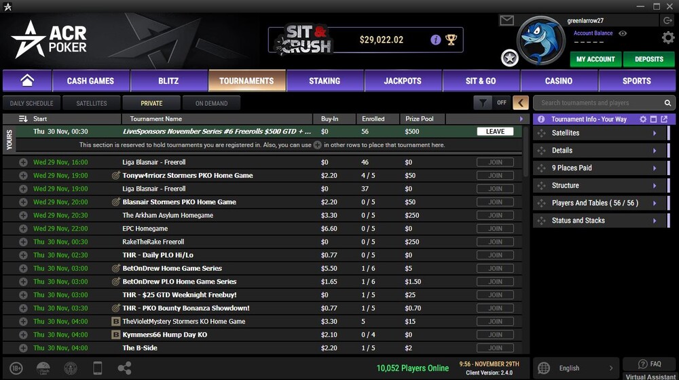Select the Daily Schedule sub-tab
This screenshot has width=679, height=380.
pyautogui.click(x=32, y=103)
